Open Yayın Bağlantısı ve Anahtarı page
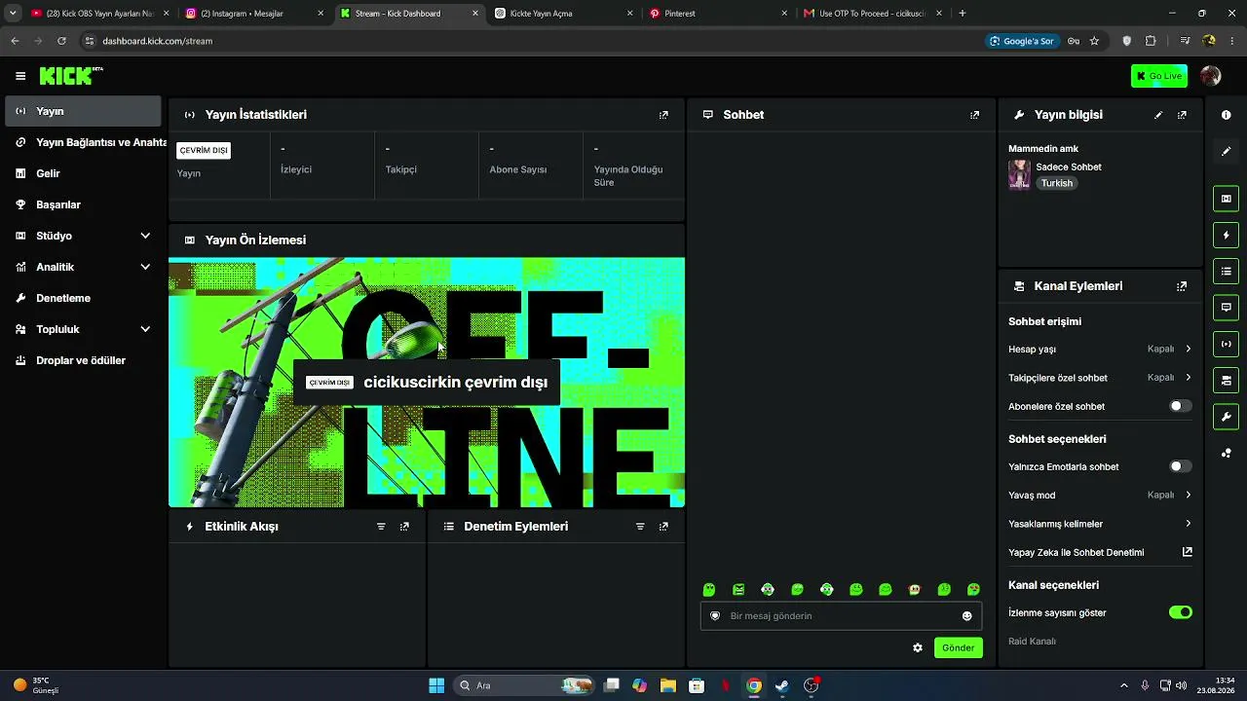1247x701 pixels. point(83,142)
